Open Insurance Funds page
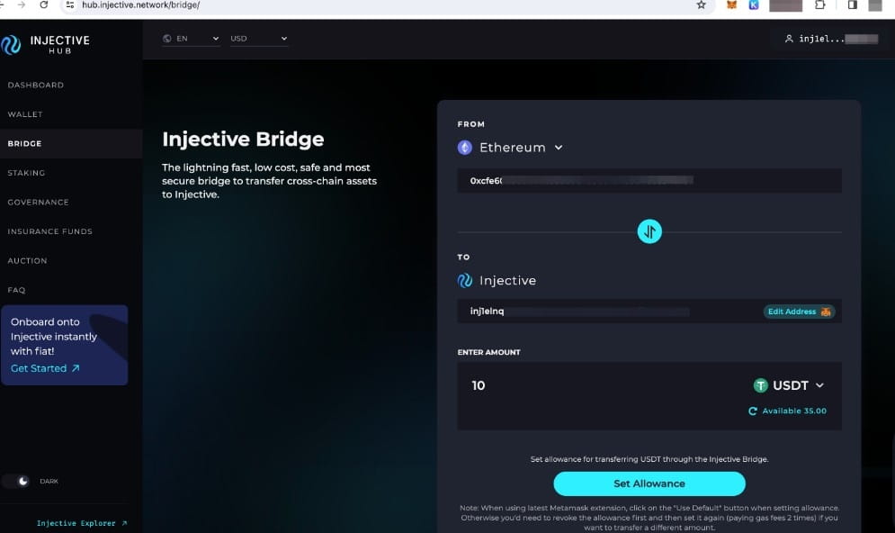 point(49,231)
